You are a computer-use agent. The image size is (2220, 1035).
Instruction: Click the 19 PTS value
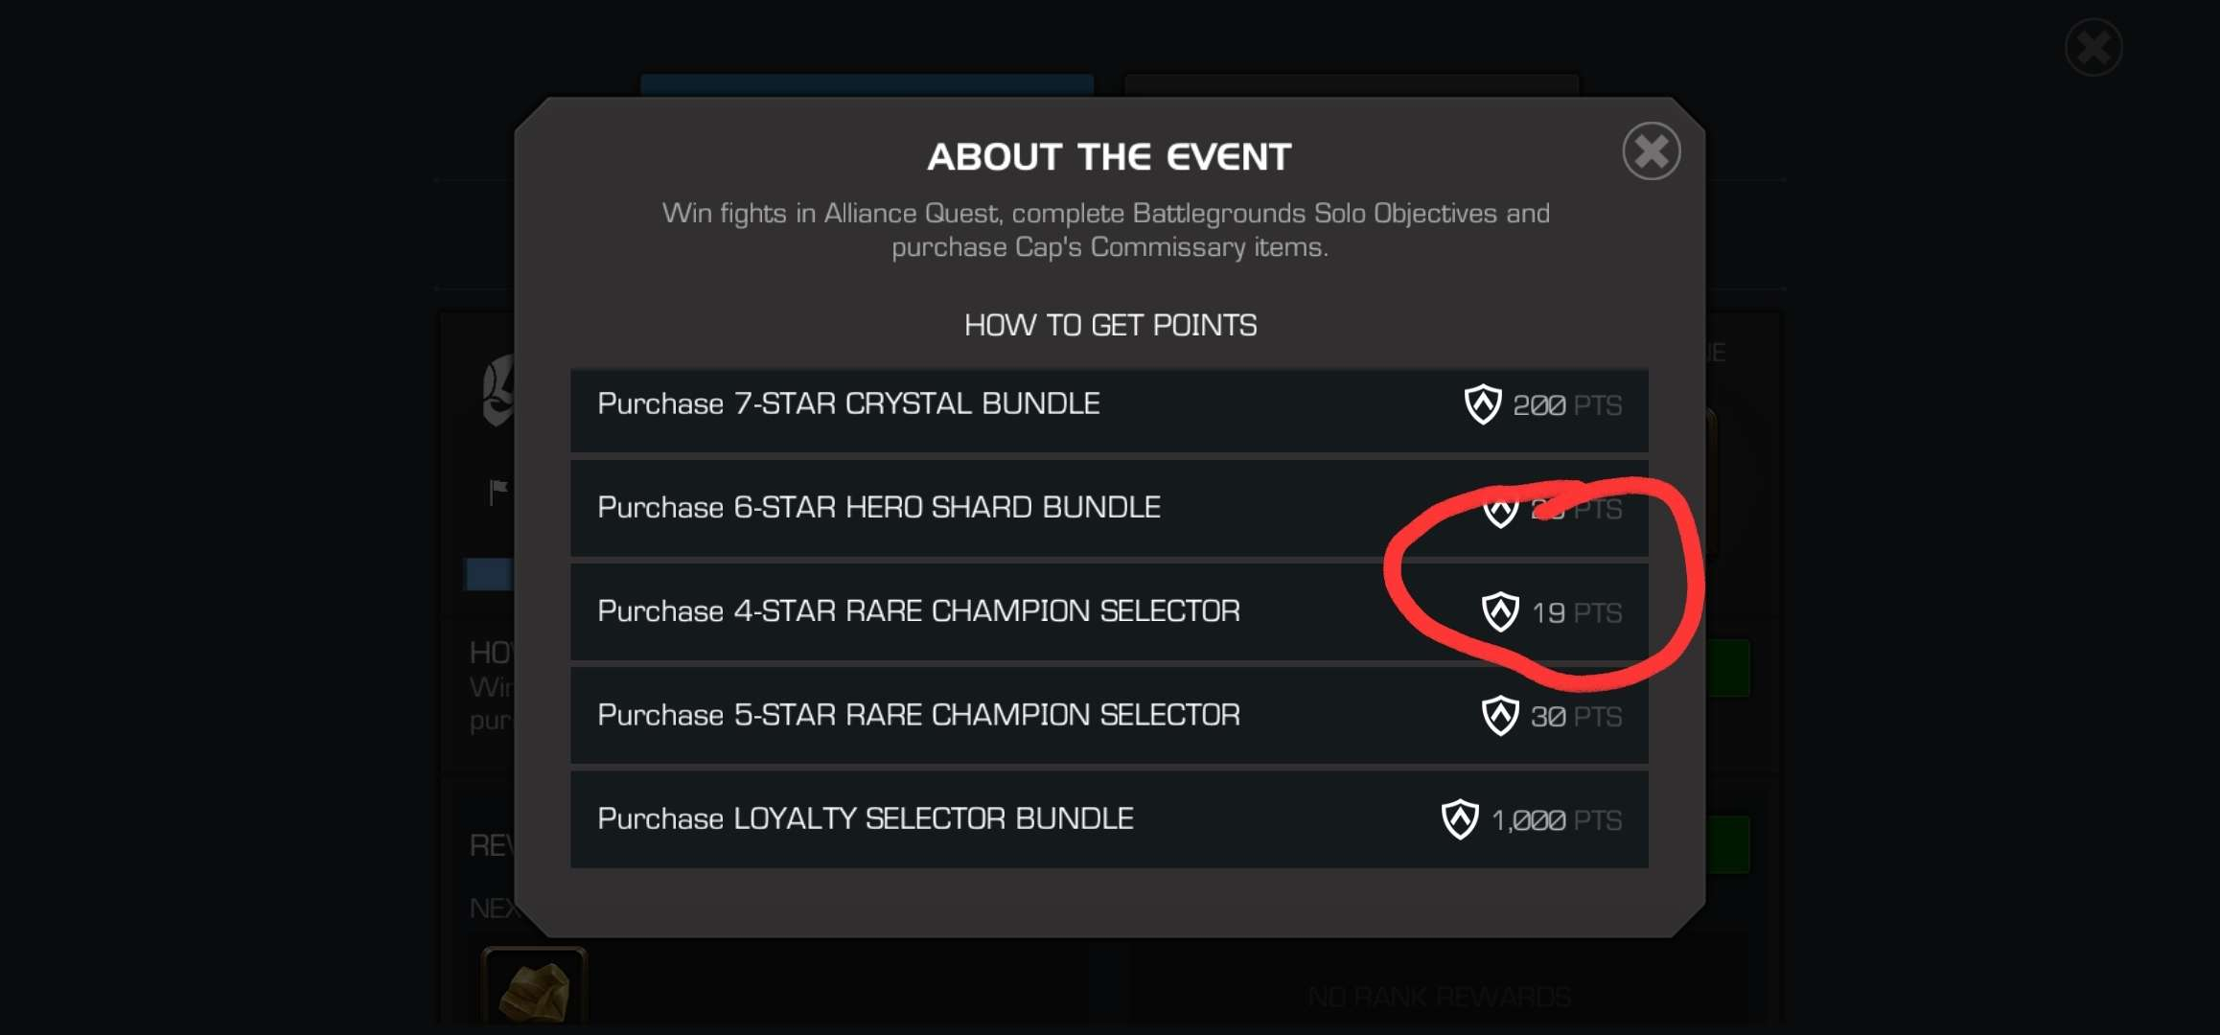[x=1577, y=612]
